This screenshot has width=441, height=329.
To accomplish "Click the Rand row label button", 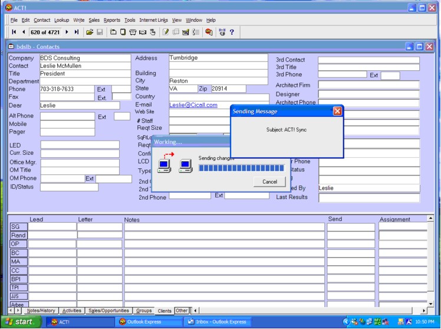I will [18, 235].
